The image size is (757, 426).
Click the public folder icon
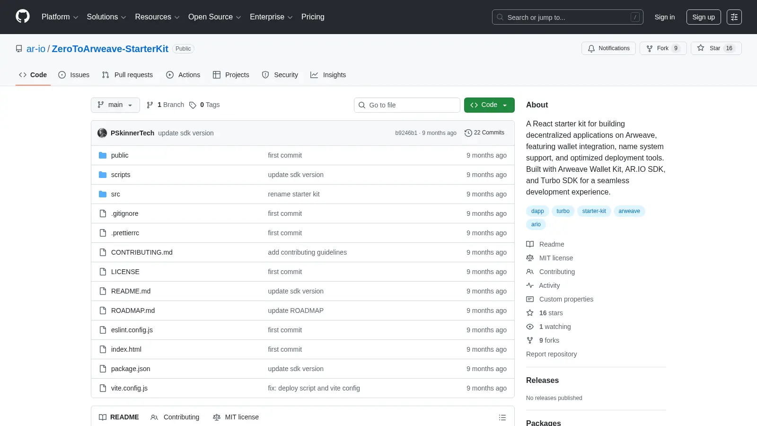point(103,155)
